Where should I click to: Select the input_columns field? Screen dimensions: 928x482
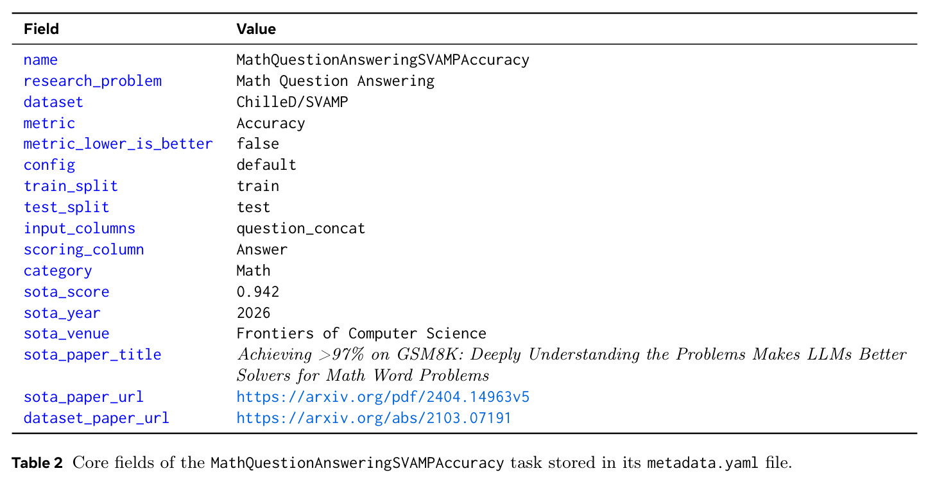pos(80,229)
